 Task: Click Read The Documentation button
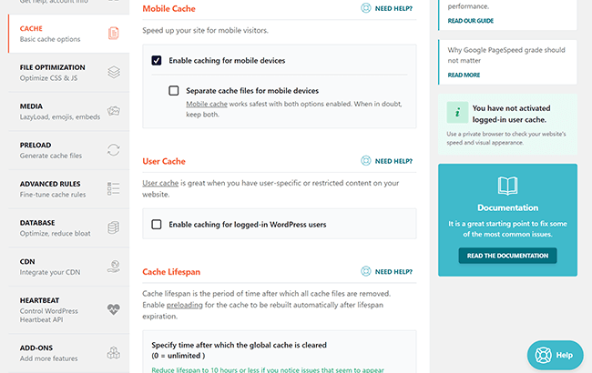click(x=507, y=256)
